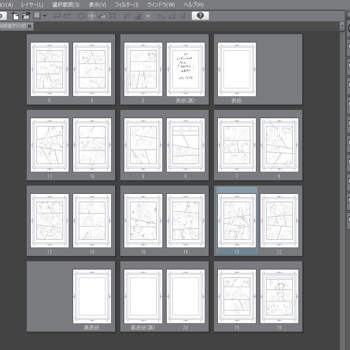This screenshot has height=350, width=350.
Task: Click the Clear (delete) icon
Action: pyautogui.click(x=81, y=16)
